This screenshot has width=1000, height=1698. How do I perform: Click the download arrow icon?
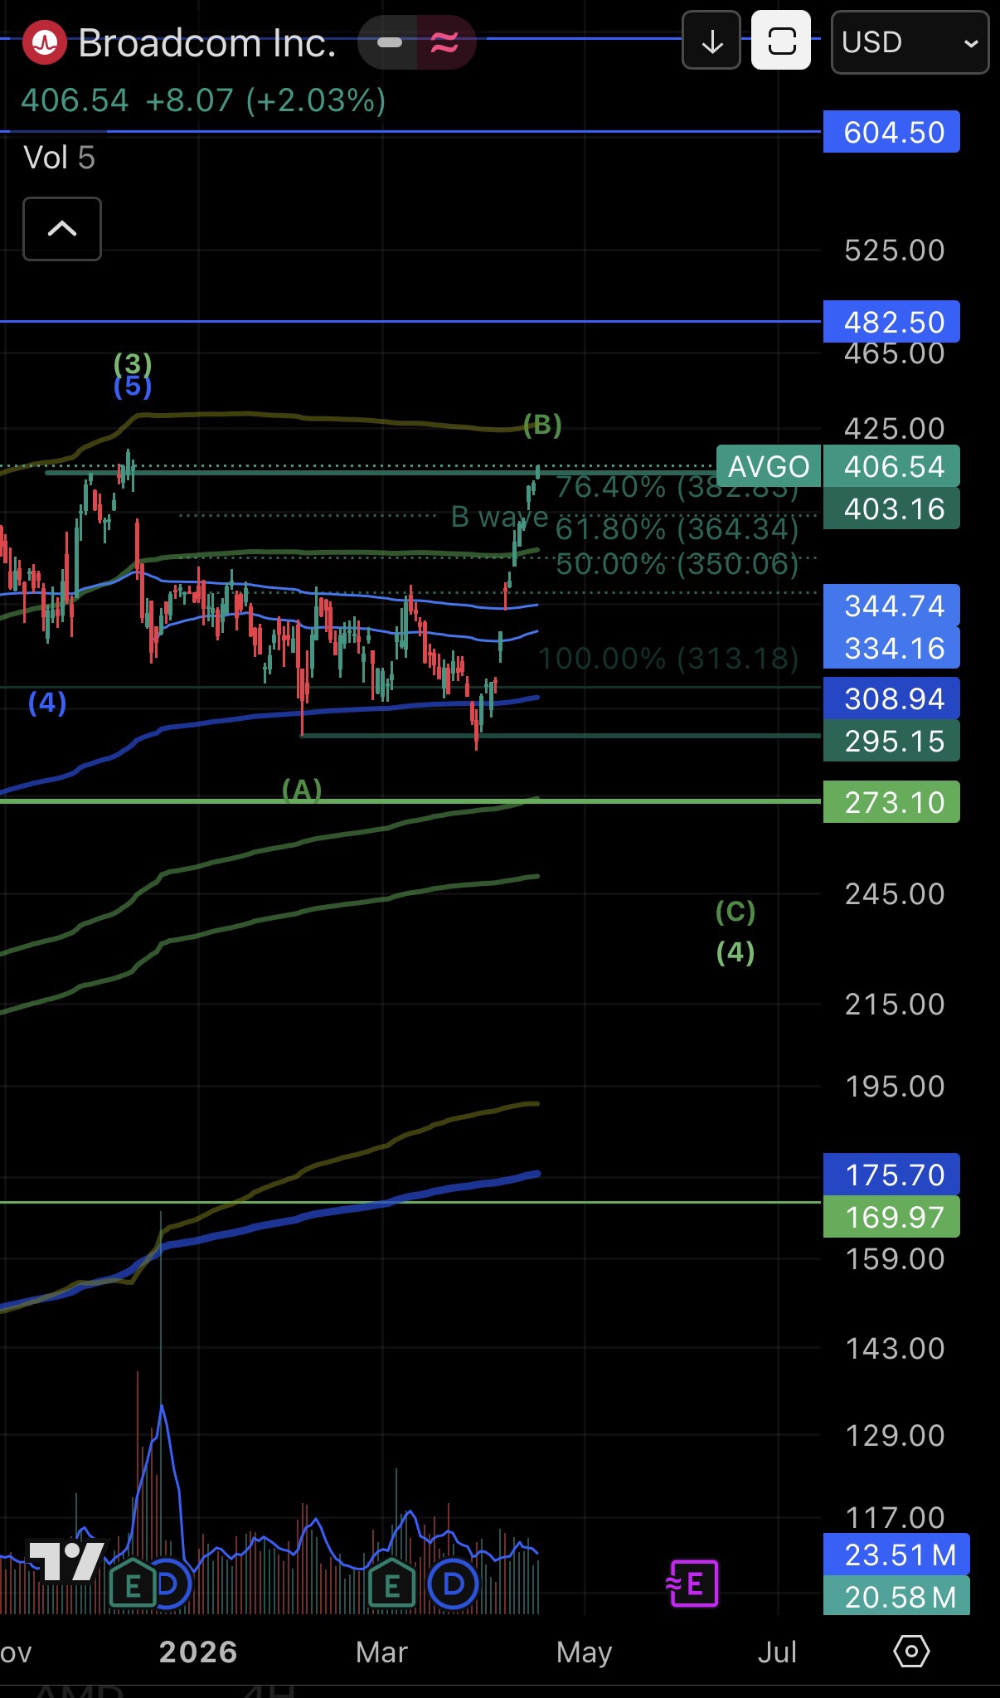coord(711,41)
